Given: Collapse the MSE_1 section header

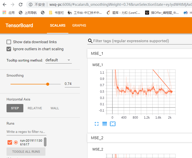Looking at the screenshot, I should coord(140,54).
